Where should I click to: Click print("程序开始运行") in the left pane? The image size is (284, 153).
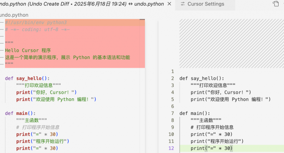(43, 141)
